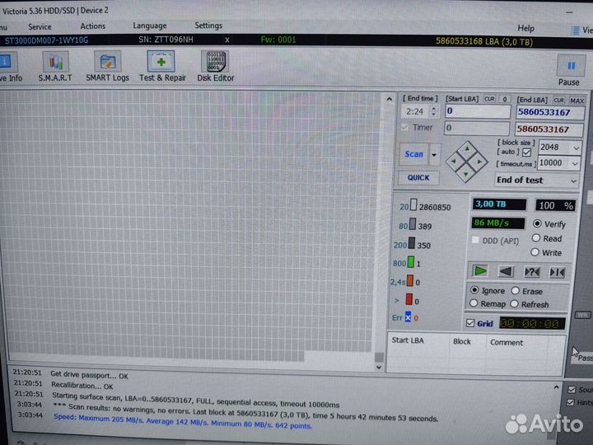Select the Read radio button
Image resolution: width=593 pixels, height=445 pixels.
536,238
